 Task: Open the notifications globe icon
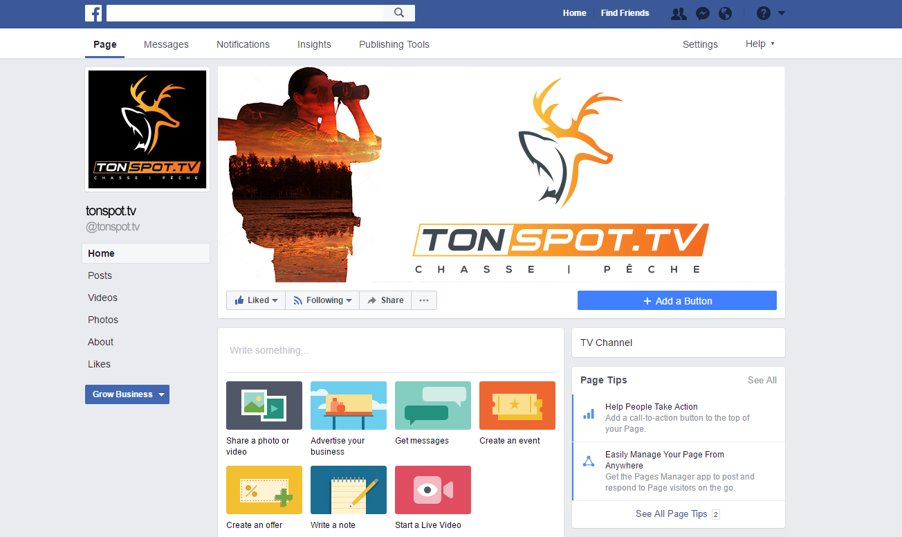tap(725, 13)
